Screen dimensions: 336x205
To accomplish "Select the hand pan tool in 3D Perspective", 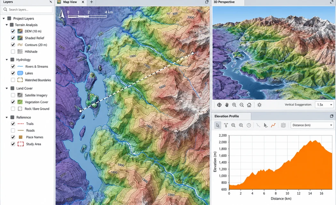I will 227,105.
